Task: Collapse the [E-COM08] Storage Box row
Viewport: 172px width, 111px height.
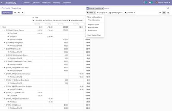Action: (x=13, y=43)
